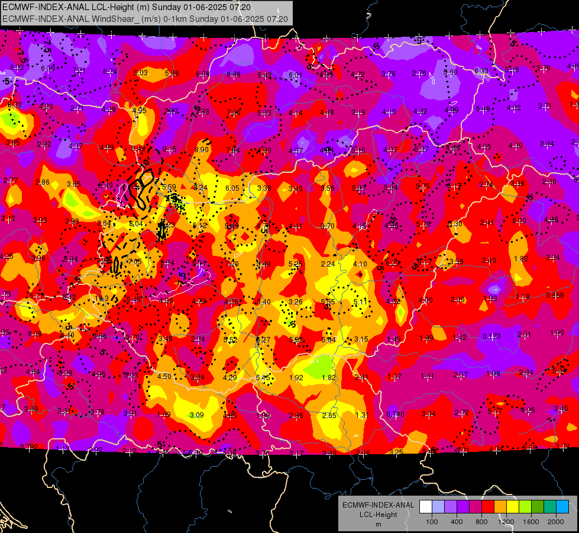The image size is (579, 533).
Task: Click the wind shear value "0.740"
Action: 396,415
